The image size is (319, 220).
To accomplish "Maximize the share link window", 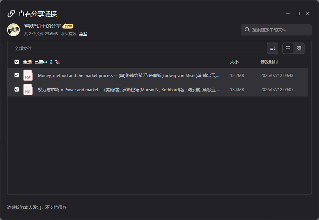I will (298, 13).
